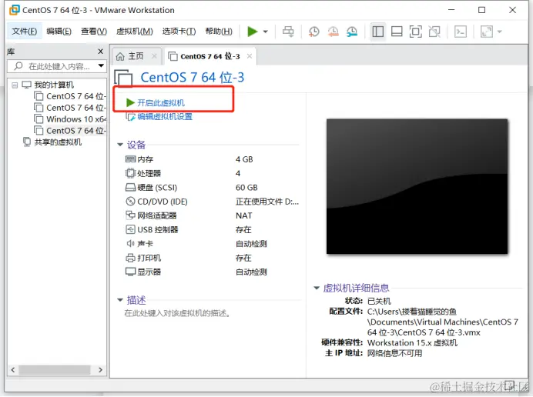Toggle the library sidebar view icon
This screenshot has width=533, height=397.
(x=377, y=32)
